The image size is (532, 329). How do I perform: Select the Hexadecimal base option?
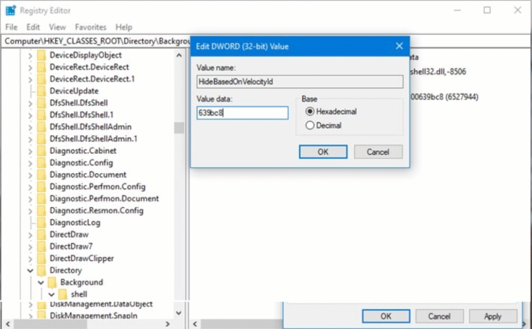[x=310, y=111]
